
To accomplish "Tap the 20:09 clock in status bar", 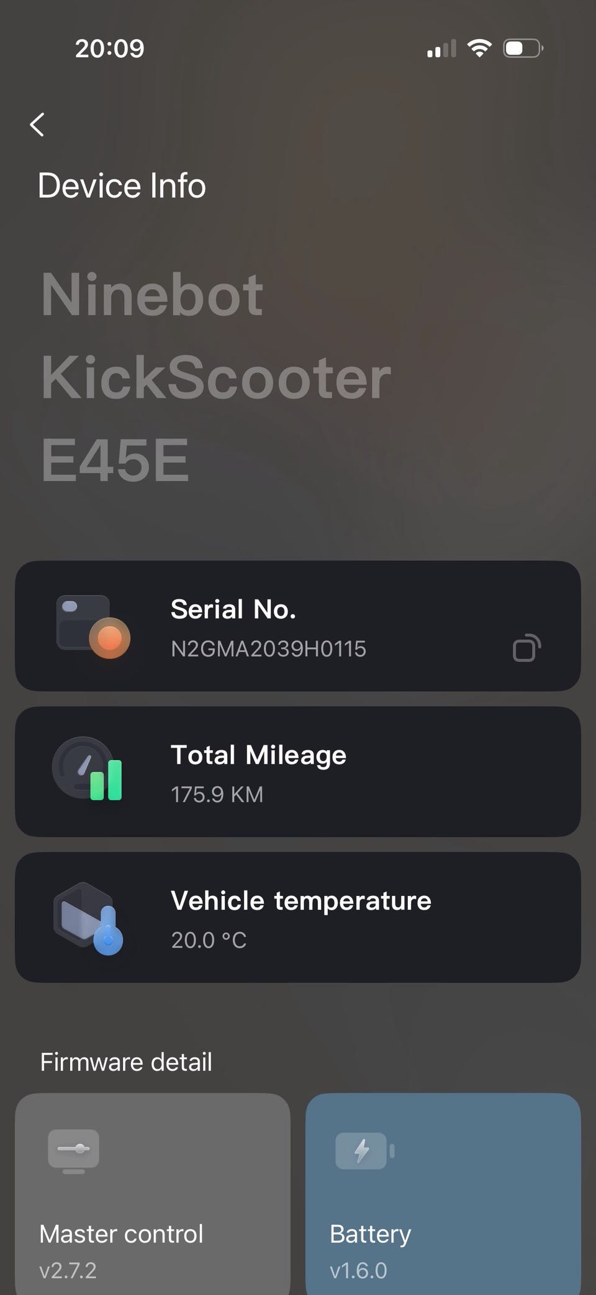I will pos(109,48).
